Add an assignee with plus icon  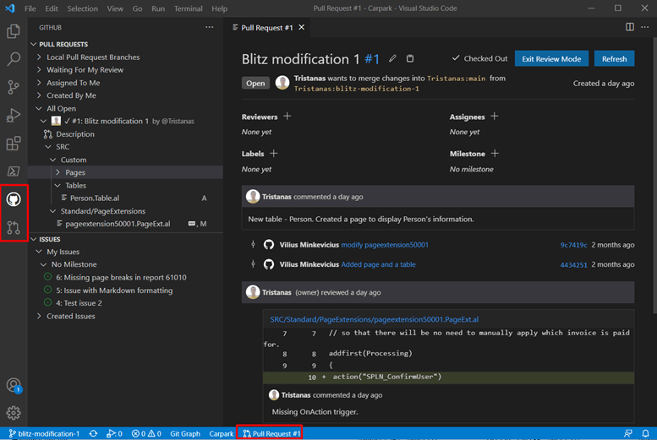pyautogui.click(x=495, y=117)
